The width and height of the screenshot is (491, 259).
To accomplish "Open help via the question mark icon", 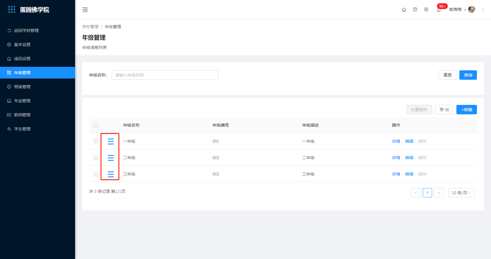I will tap(415, 9).
